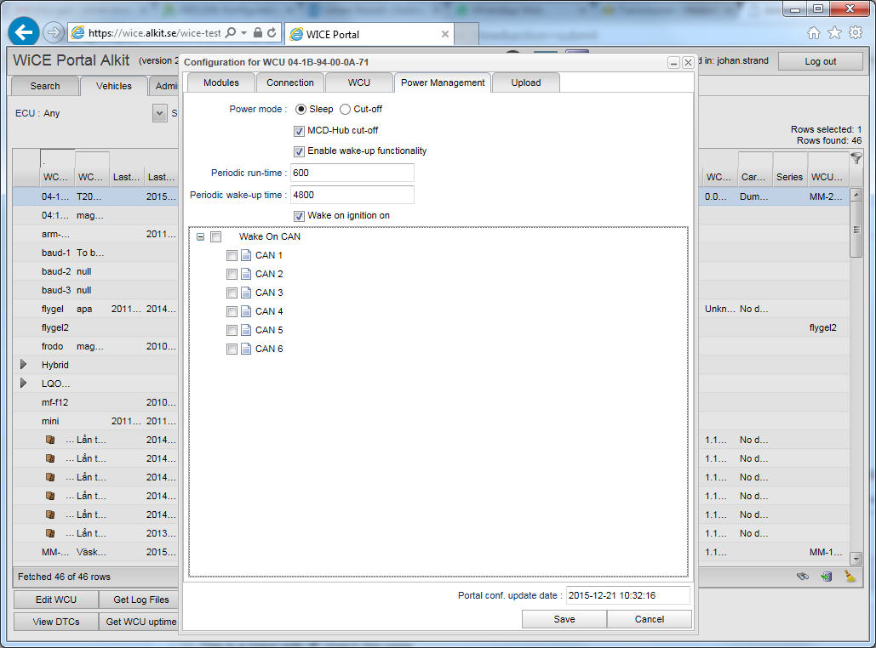
Task: Toggle Wake on ignition on checkbox
Action: (299, 216)
